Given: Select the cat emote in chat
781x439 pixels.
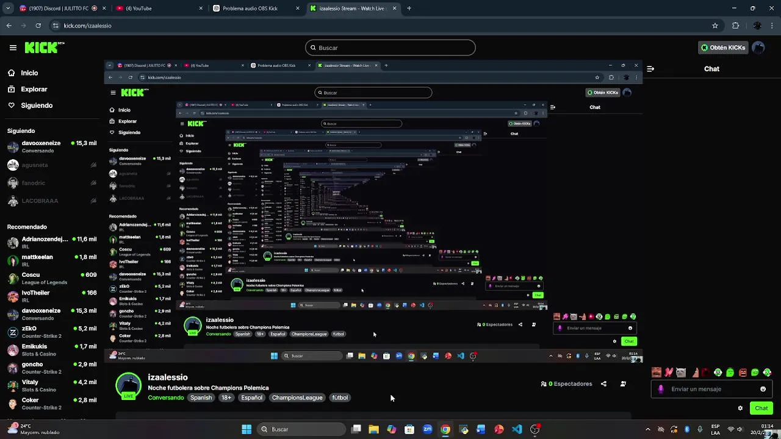Looking at the screenshot, I should point(681,373).
